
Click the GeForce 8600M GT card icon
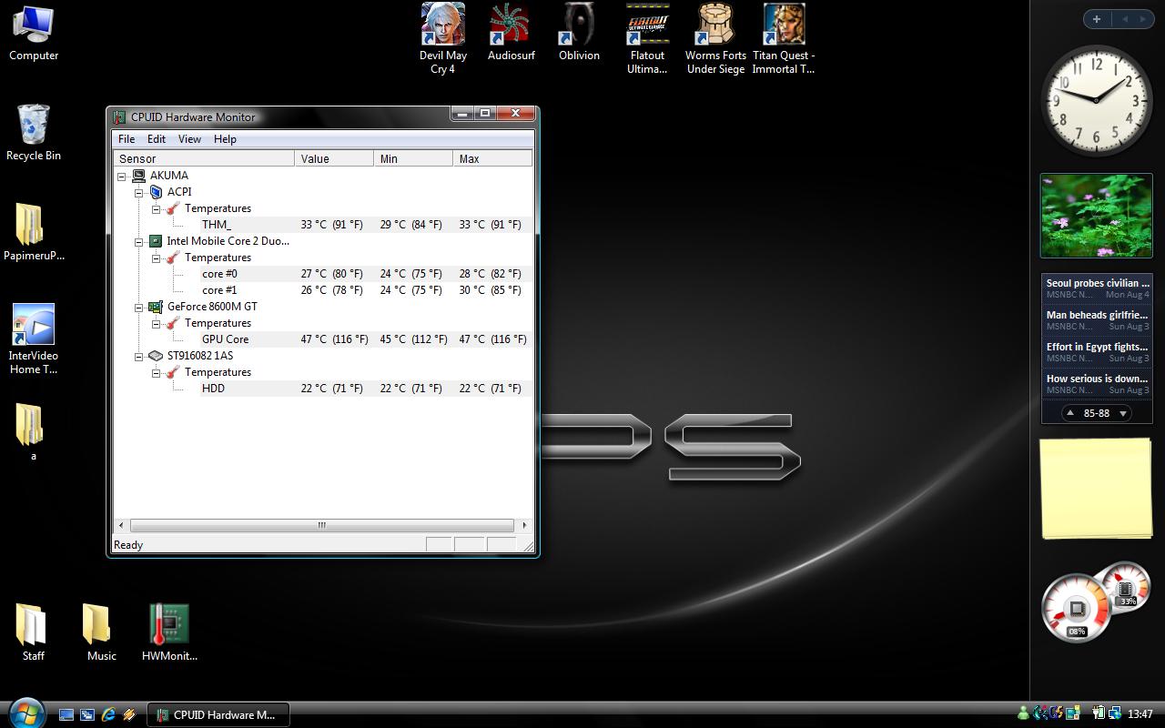click(156, 307)
